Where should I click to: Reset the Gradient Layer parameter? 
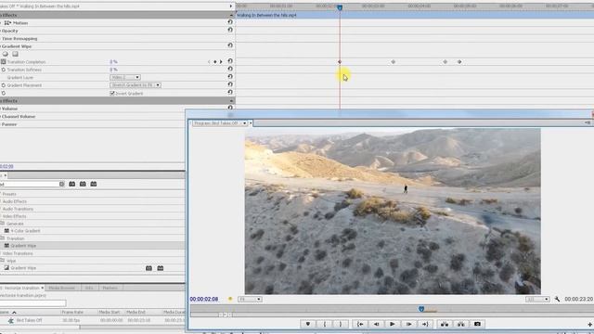pos(230,76)
